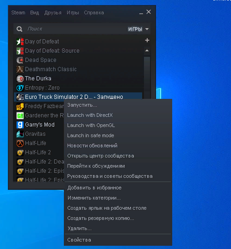Click the search magnifier icon
This screenshot has height=249, width=231.
[19, 29]
